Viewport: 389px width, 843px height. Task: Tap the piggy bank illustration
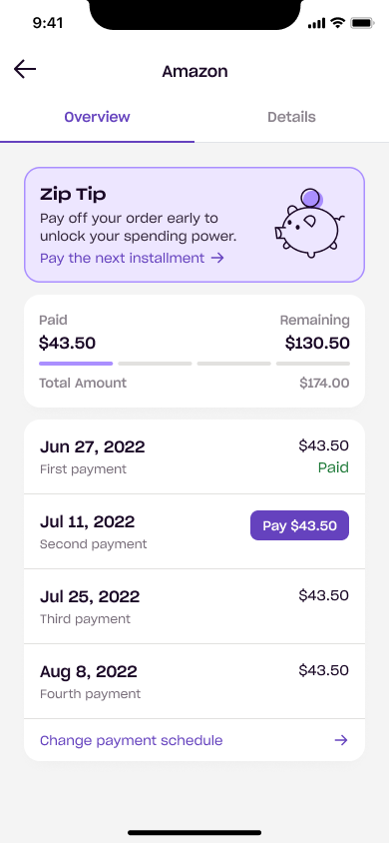[309, 223]
